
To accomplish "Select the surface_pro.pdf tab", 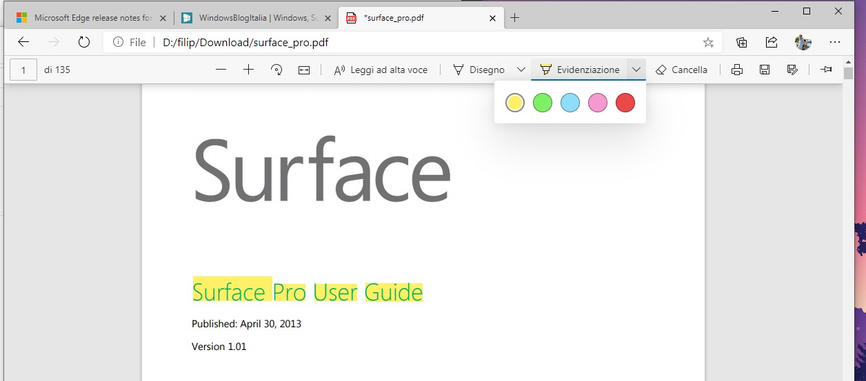I will [x=422, y=18].
